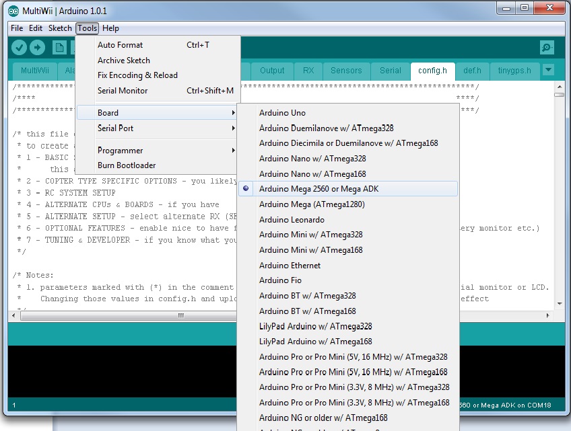Select Arduino BT w/ ATmega168
Image resolution: width=571 pixels, height=431 pixels.
(348, 311)
